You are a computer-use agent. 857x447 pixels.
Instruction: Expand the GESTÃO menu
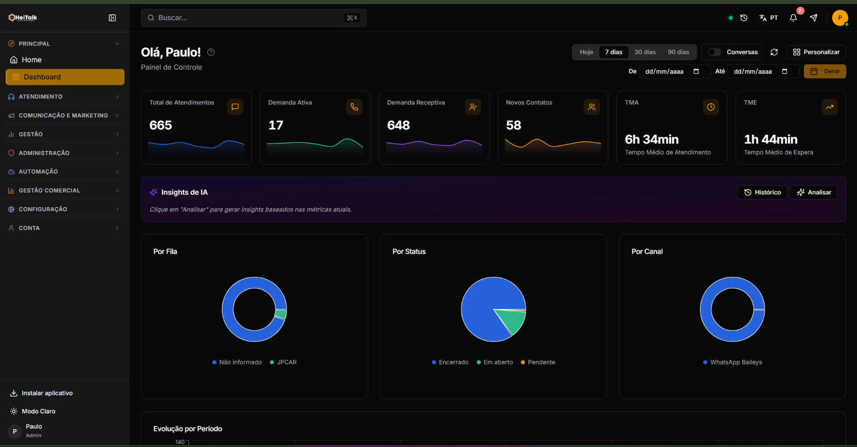pyautogui.click(x=65, y=134)
